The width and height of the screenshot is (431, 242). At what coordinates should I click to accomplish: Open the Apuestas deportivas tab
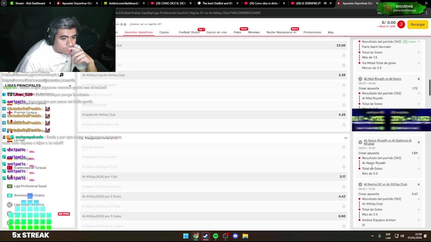pos(138,32)
